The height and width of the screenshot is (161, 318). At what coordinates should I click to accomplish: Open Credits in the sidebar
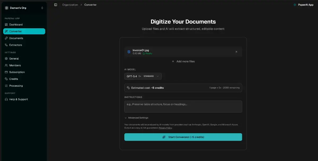(x=24, y=79)
